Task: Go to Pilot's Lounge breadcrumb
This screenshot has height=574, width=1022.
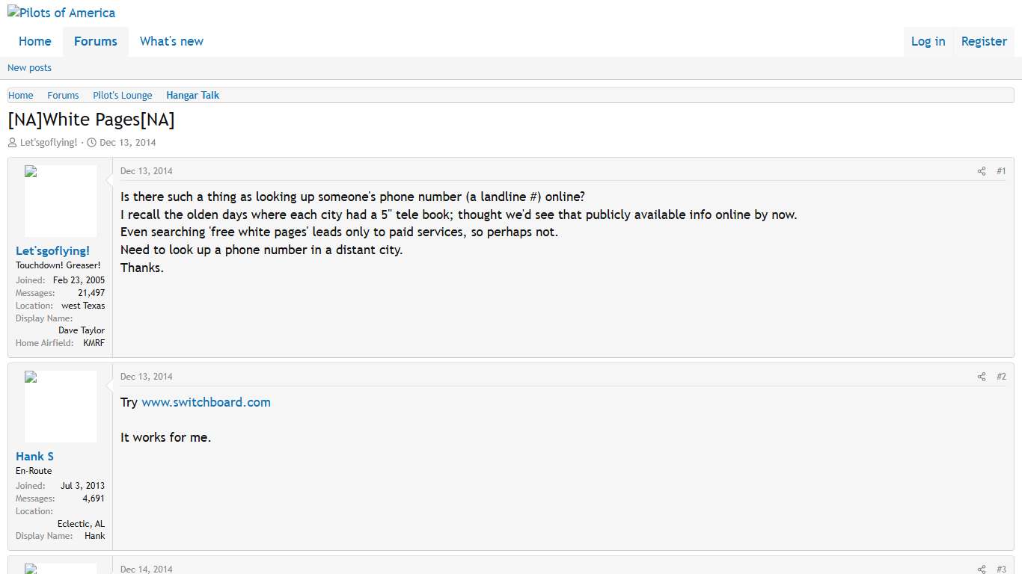Action: point(122,96)
